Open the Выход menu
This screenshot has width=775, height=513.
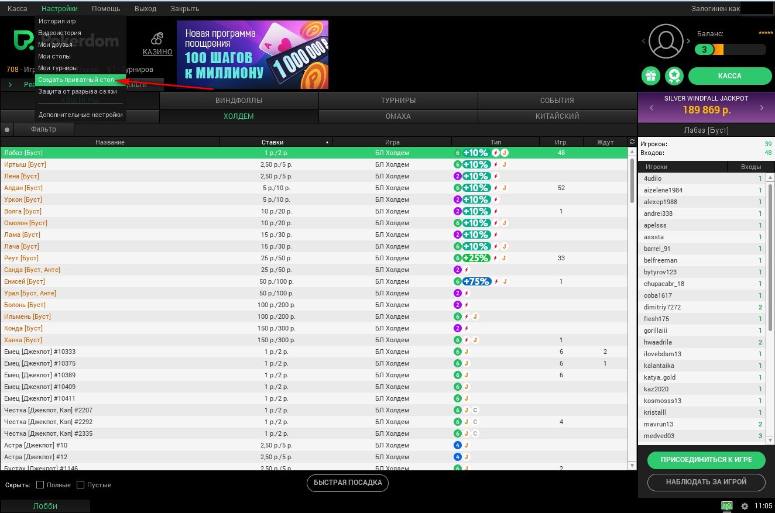(x=145, y=9)
